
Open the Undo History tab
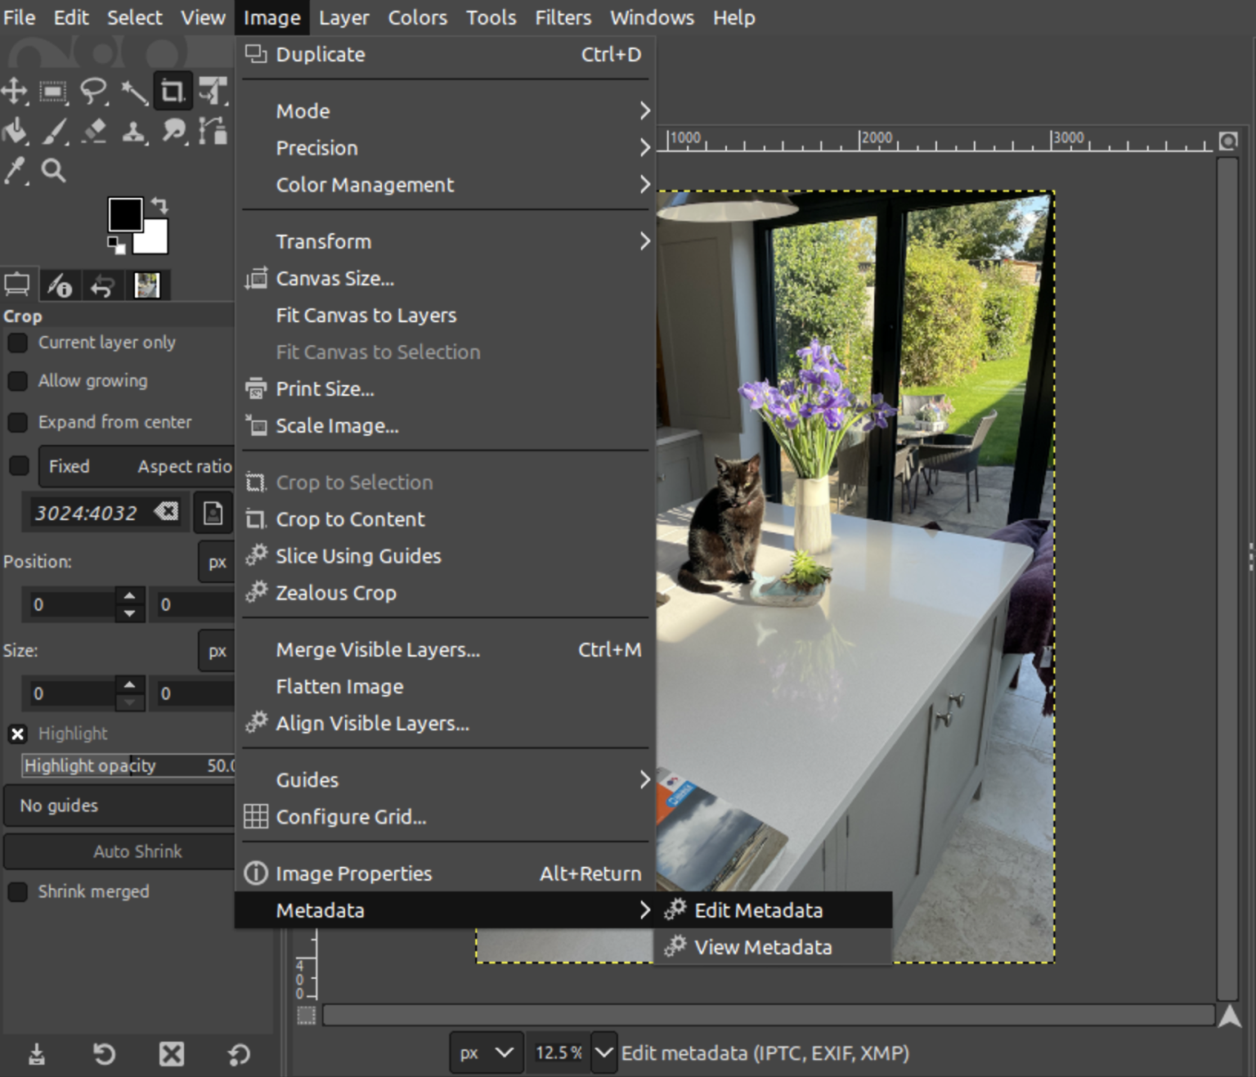pos(102,285)
